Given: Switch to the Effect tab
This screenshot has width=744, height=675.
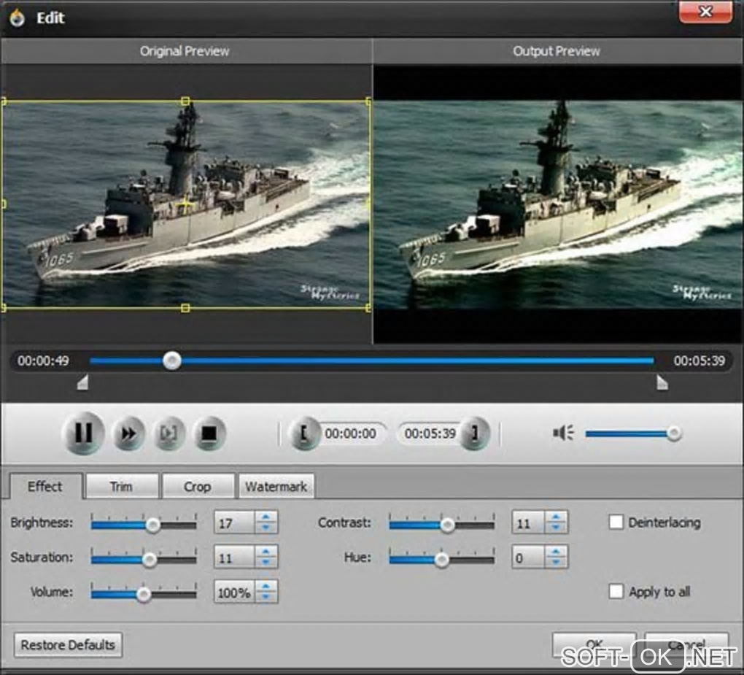Looking at the screenshot, I should tap(45, 486).
